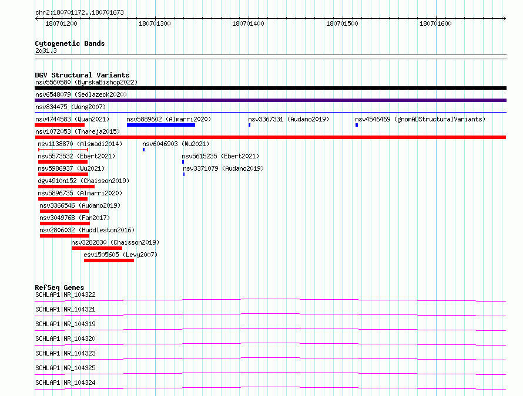Image resolution: width=523 pixels, height=396 pixels.
Task: Click the nsv5560580 (ByrskaBishop2022) variant label
Action: 86,82
